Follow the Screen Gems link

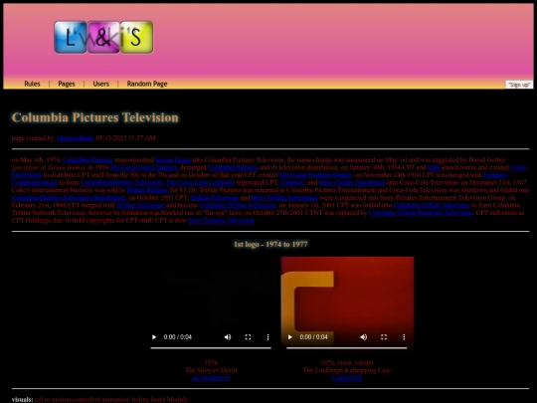(173, 159)
